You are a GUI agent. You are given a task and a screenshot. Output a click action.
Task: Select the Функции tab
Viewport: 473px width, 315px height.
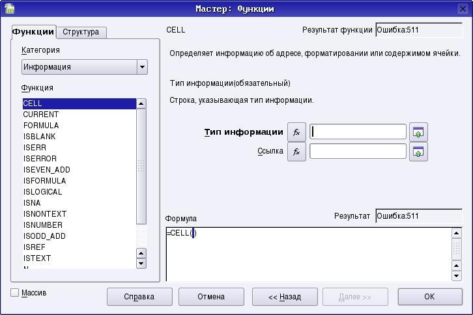[33, 32]
